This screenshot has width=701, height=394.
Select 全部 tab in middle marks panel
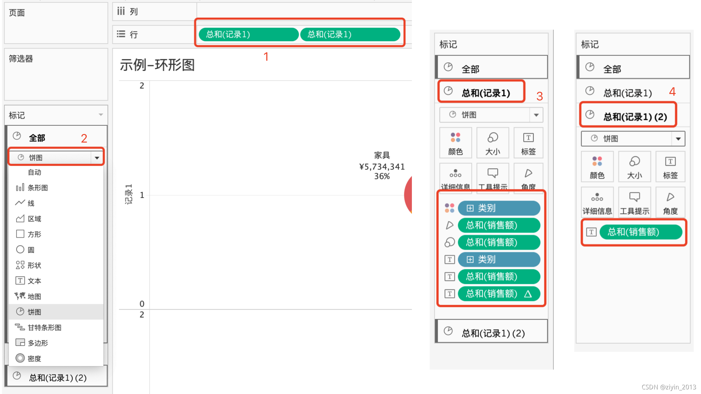click(470, 69)
